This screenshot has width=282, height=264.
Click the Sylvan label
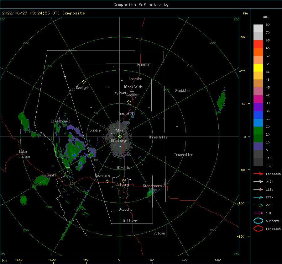(x=120, y=93)
